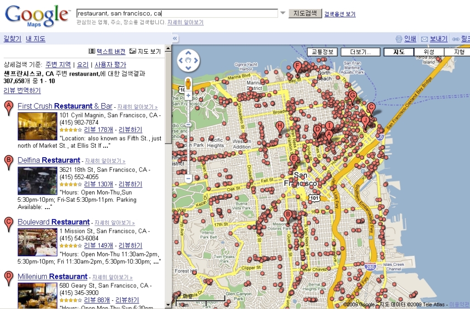470x309 pixels.
Task: Open the 더보기... map layers menu
Action: (x=361, y=52)
